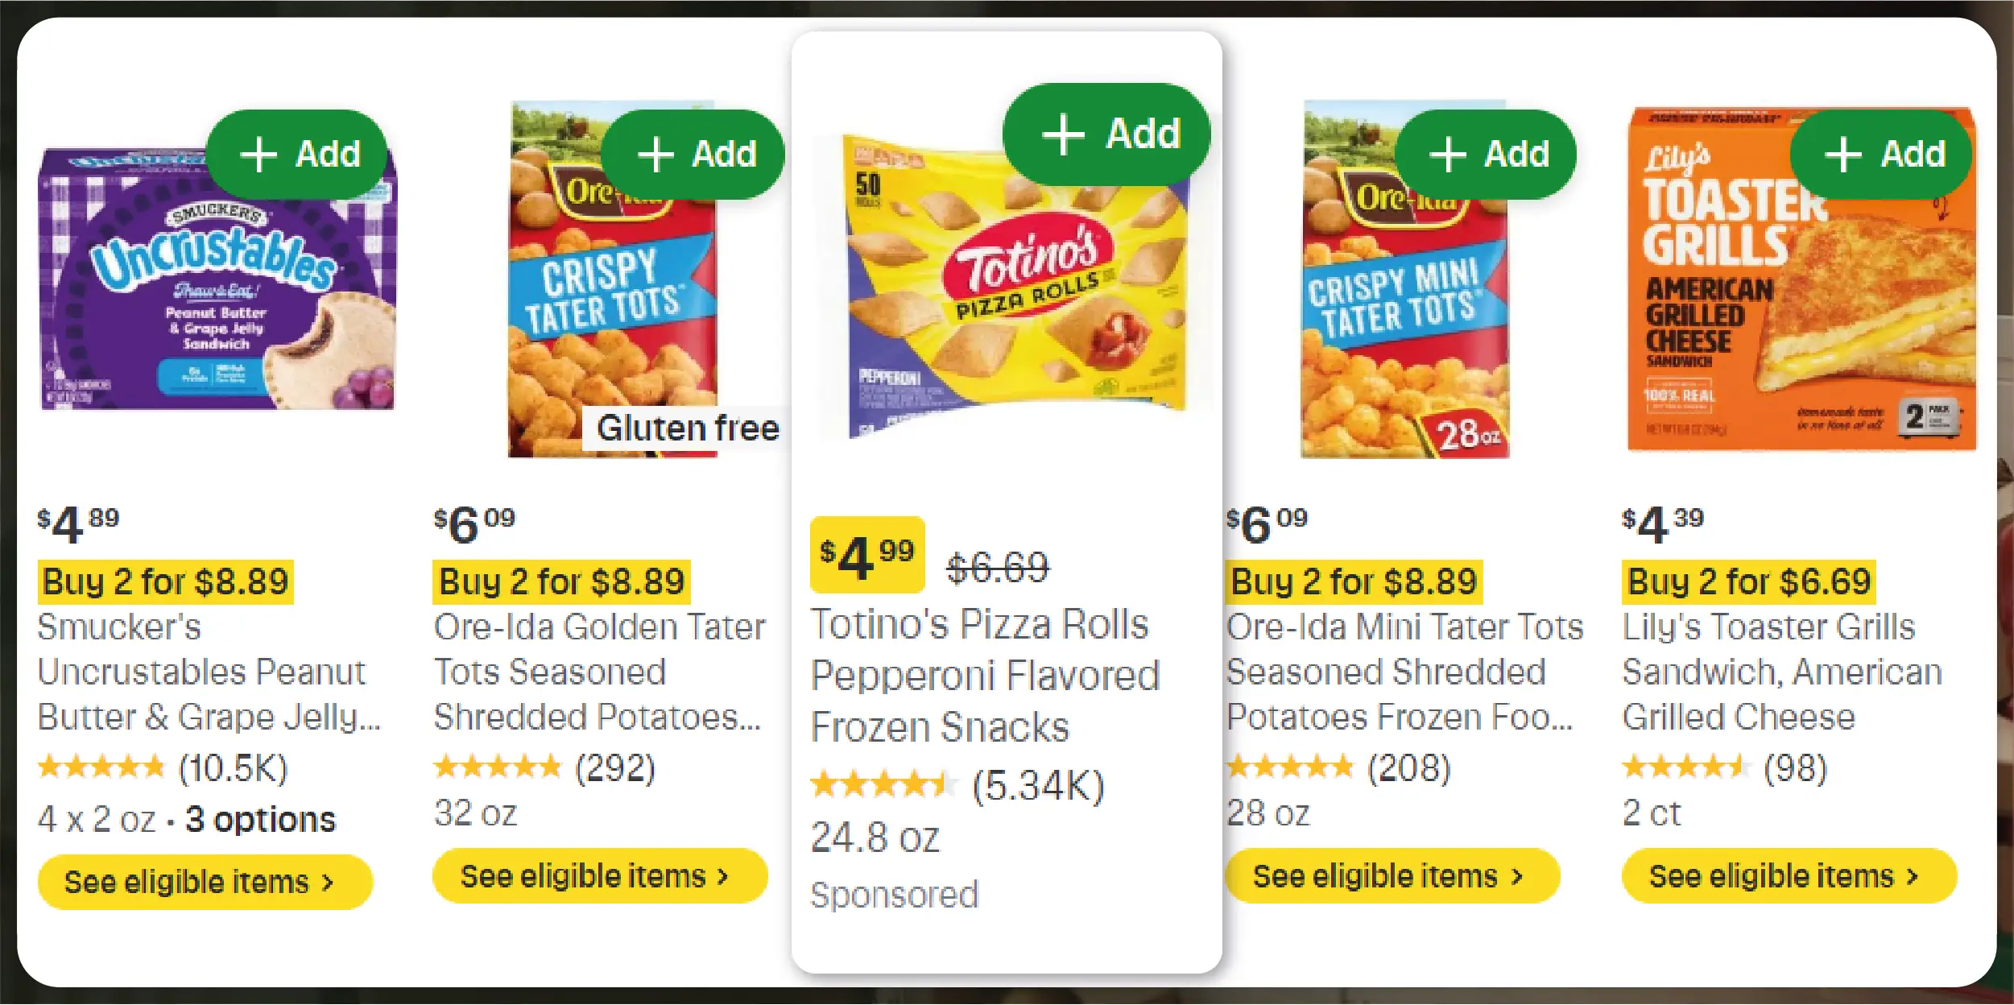See eligible items for Smucker's Uncrustables
Image resolution: width=2014 pixels, height=1005 pixels.
(x=205, y=882)
